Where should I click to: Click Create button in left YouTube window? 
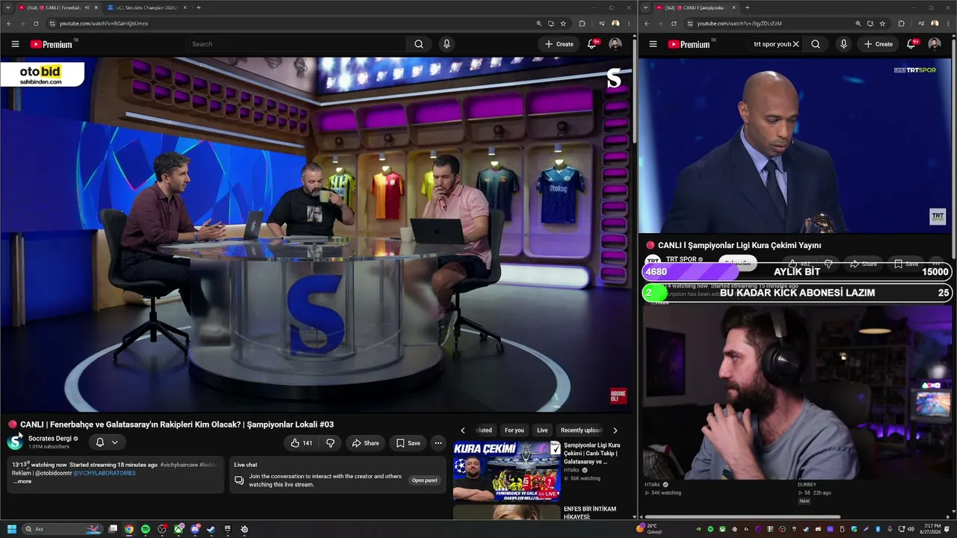pyautogui.click(x=559, y=44)
